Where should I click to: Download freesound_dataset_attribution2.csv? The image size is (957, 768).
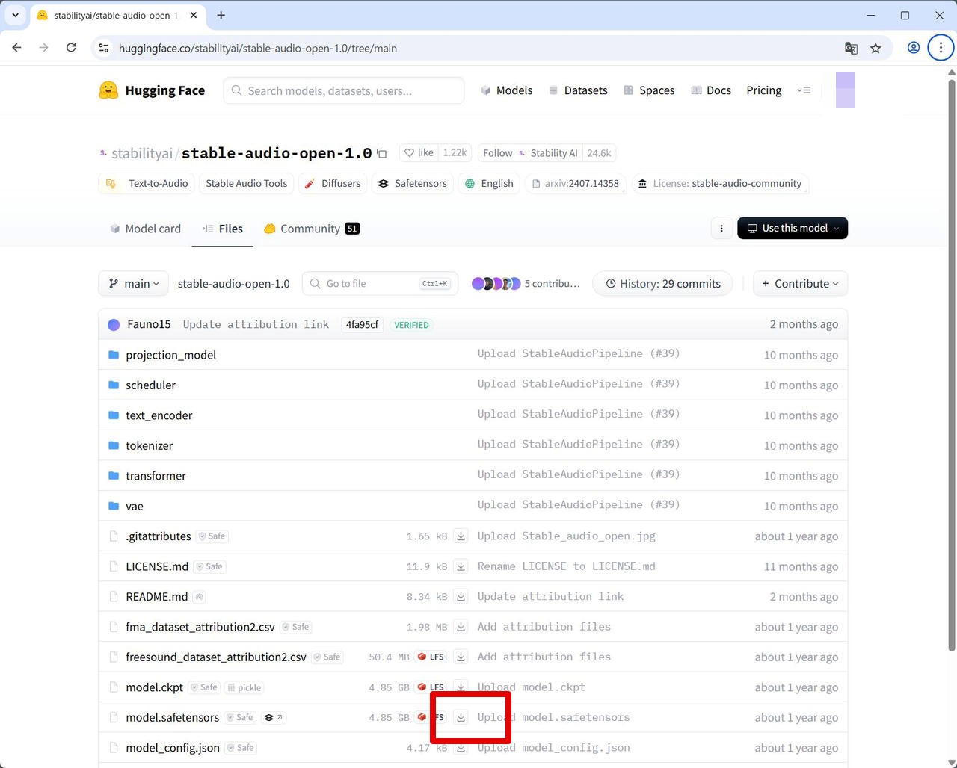pyautogui.click(x=461, y=657)
